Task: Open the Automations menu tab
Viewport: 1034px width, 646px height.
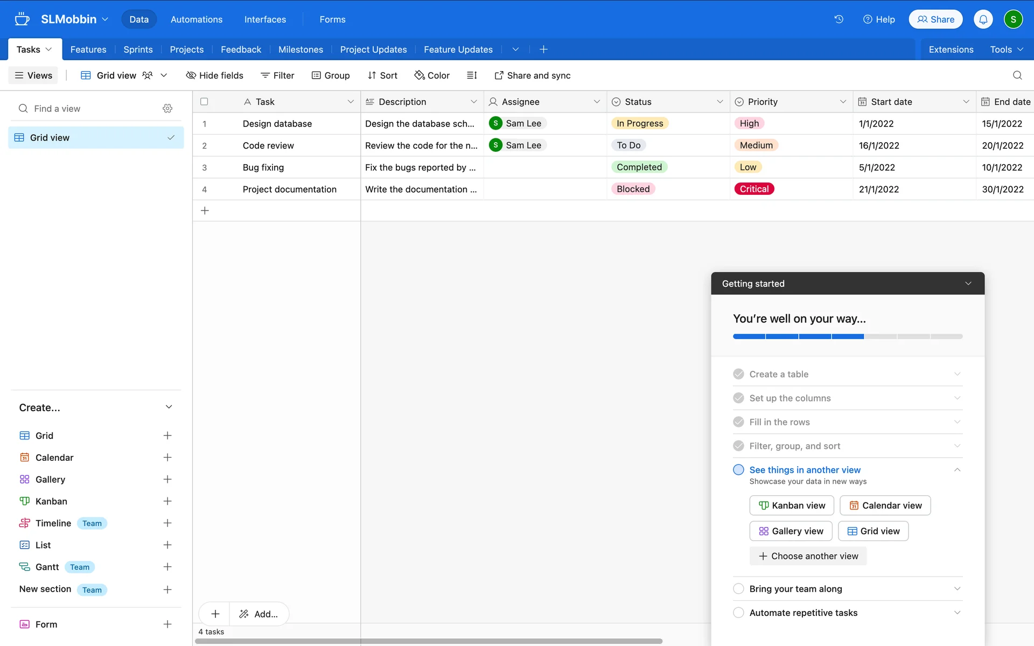Action: click(x=196, y=19)
